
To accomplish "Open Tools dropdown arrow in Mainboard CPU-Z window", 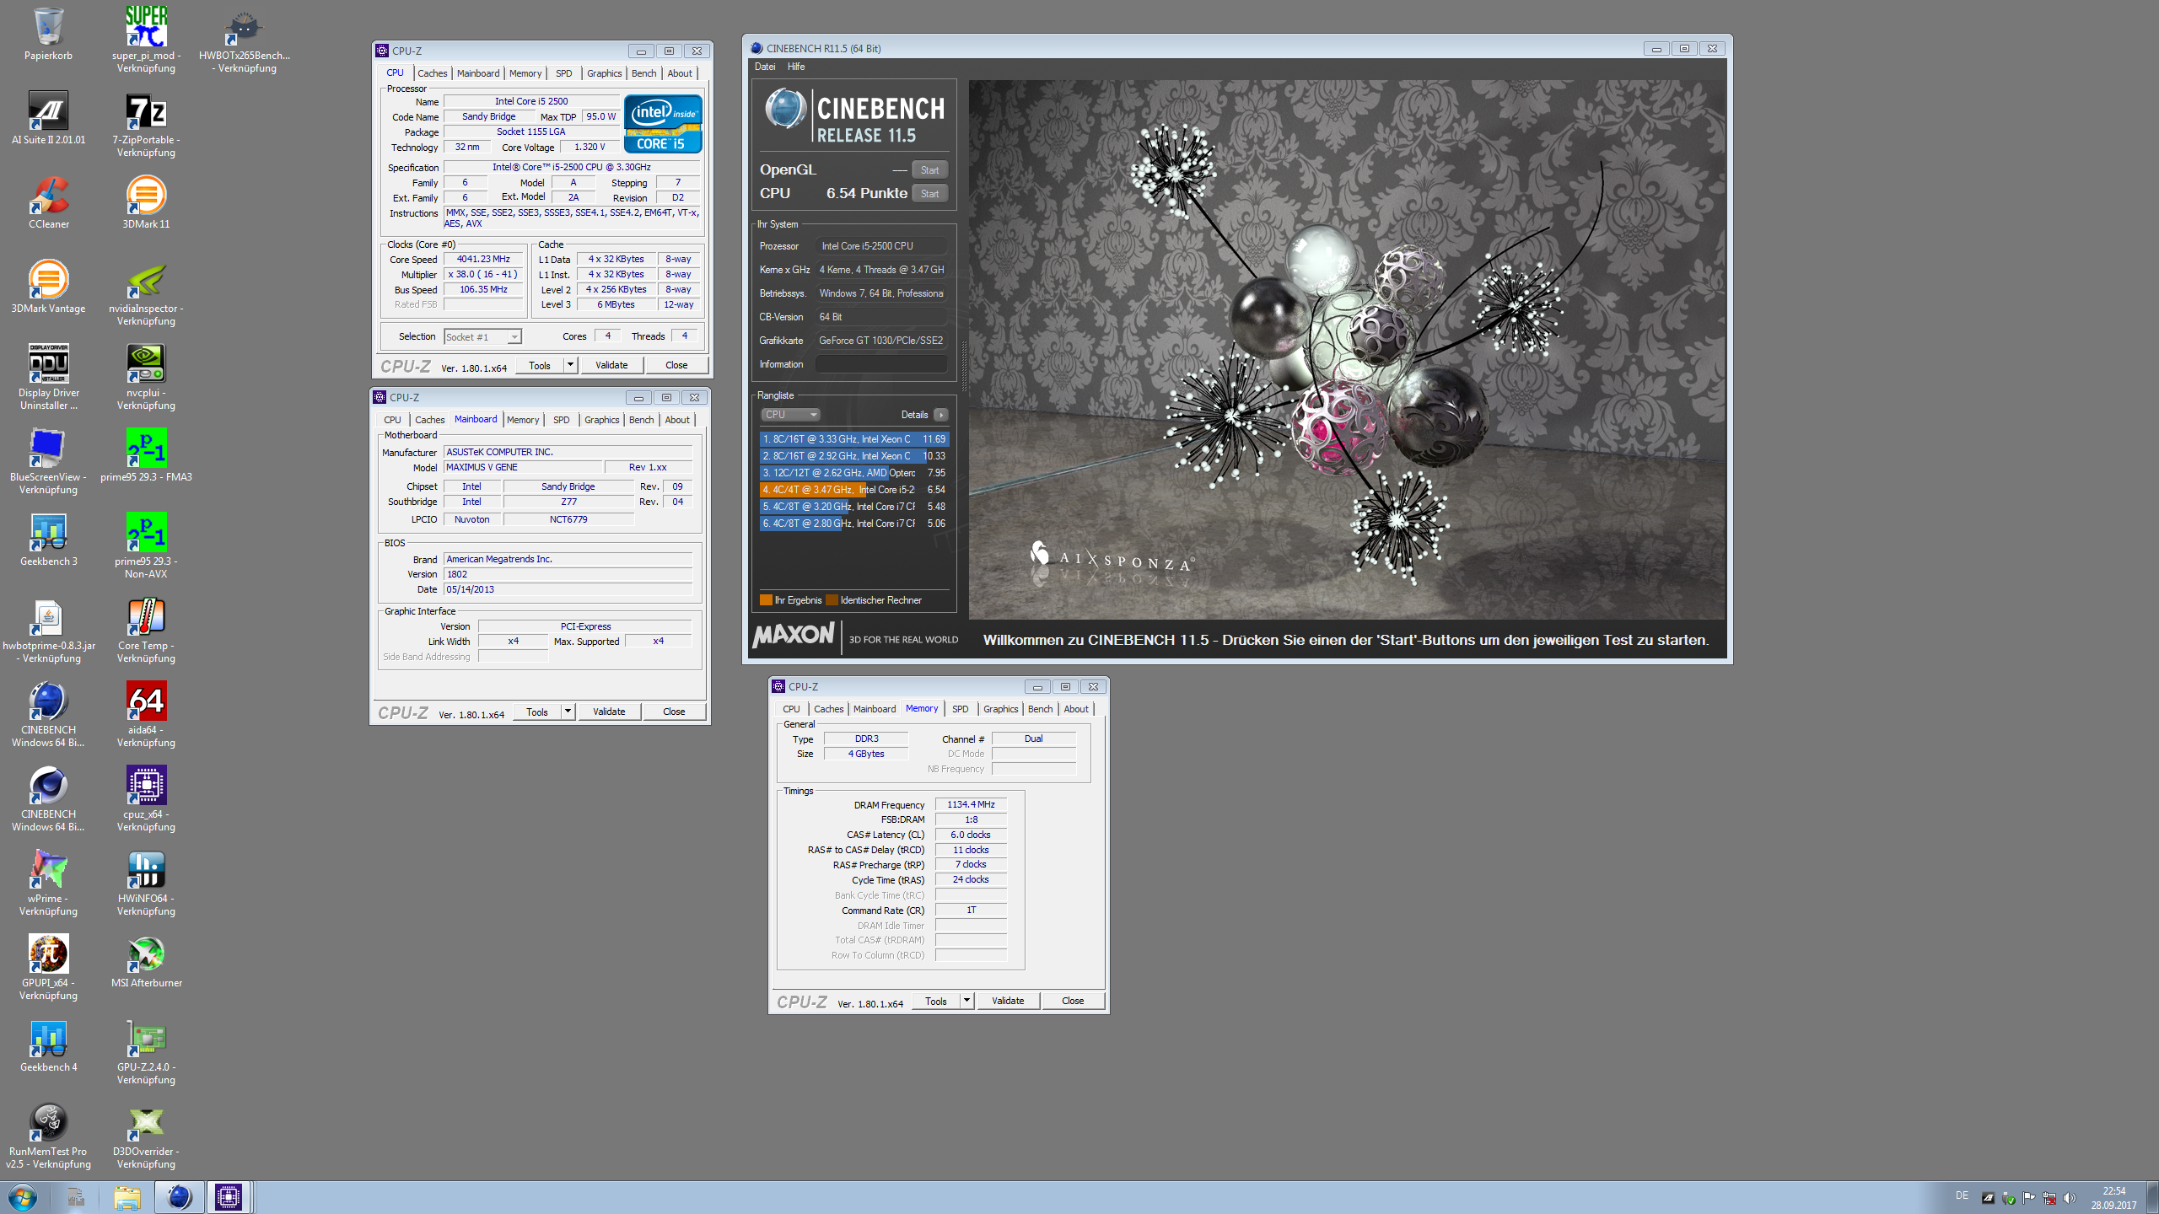I will tap(568, 712).
